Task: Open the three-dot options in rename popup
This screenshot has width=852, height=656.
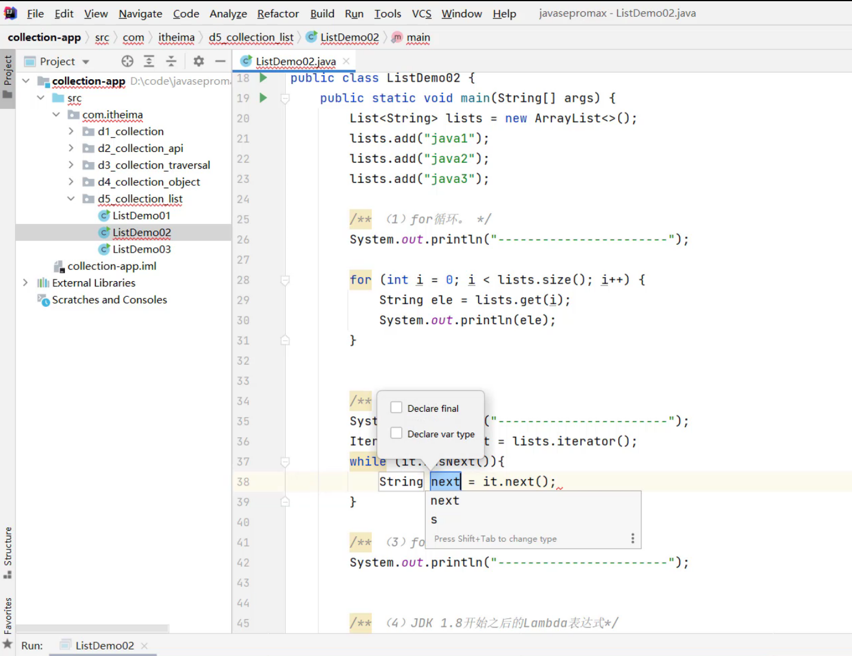Action: [632, 539]
